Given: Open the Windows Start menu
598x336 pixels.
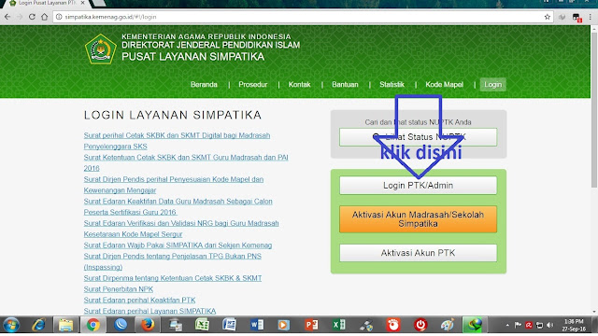Looking at the screenshot, I should coord(11,325).
